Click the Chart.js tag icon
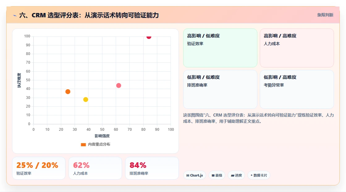 pos(188,175)
